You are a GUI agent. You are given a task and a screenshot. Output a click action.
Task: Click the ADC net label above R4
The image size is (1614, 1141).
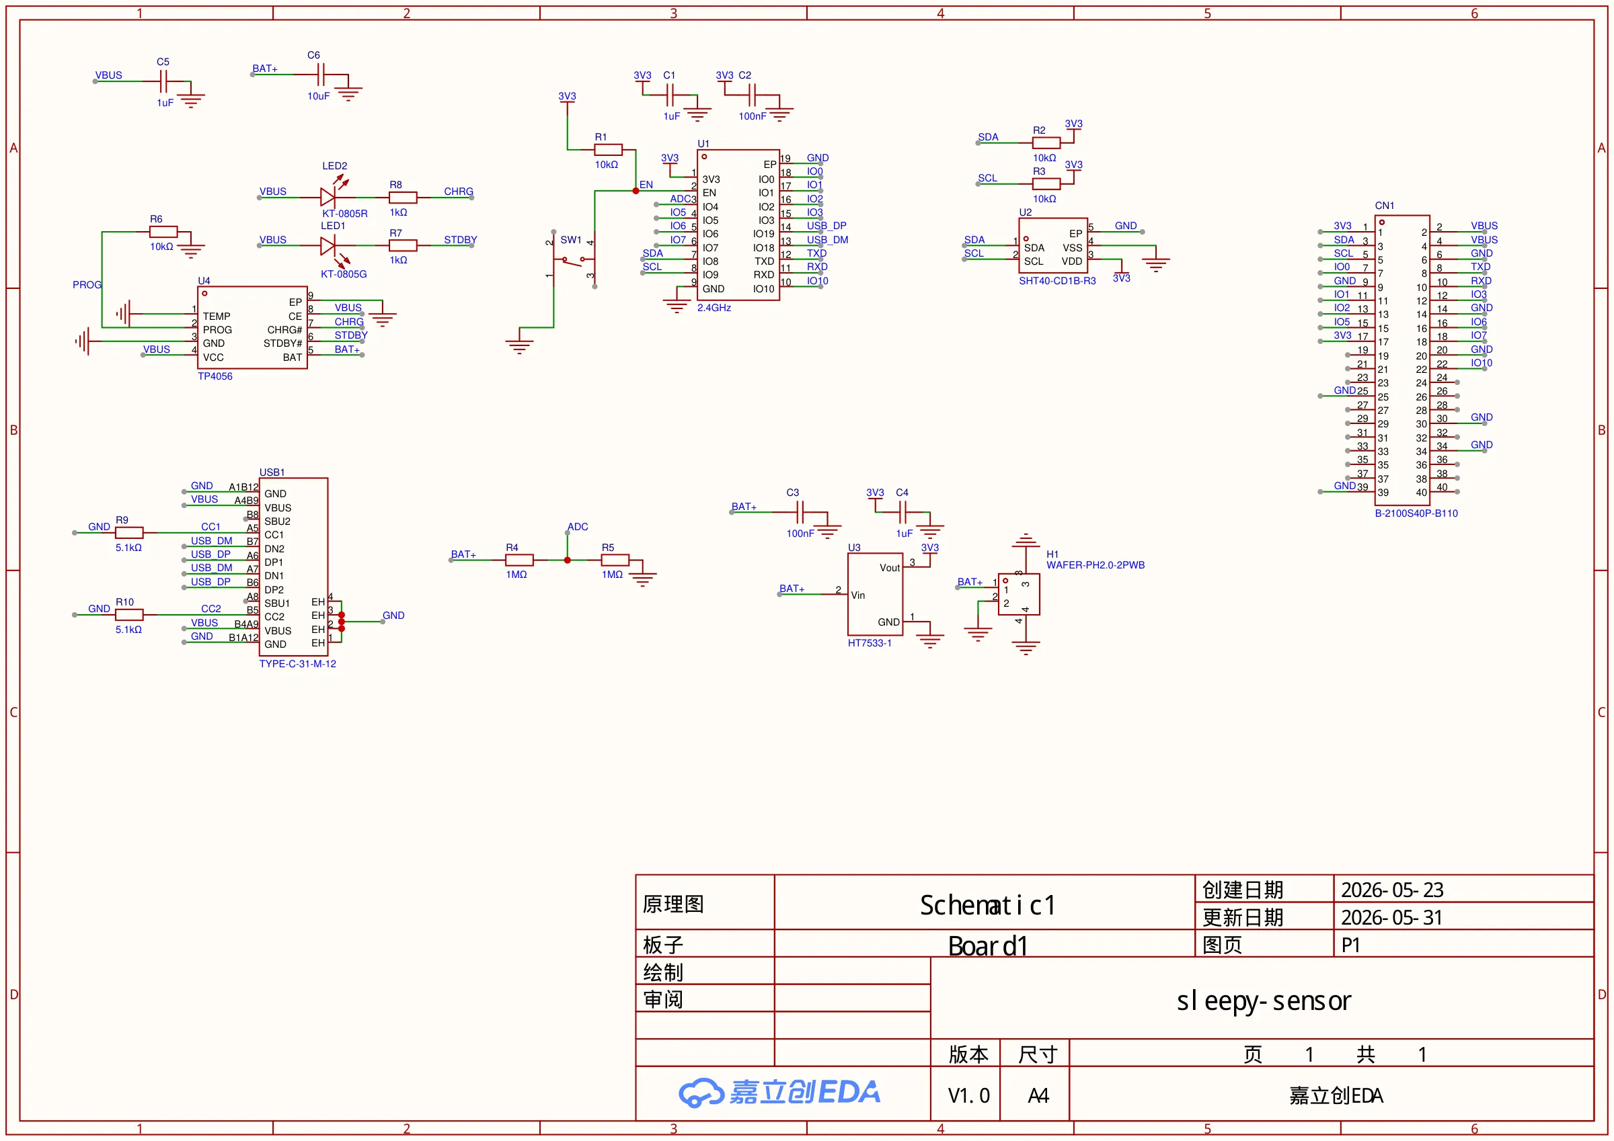pos(578,527)
